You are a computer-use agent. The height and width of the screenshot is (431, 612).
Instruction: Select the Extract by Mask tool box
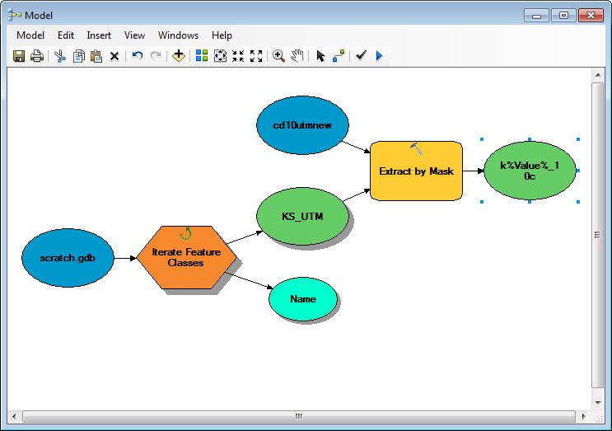tap(416, 171)
